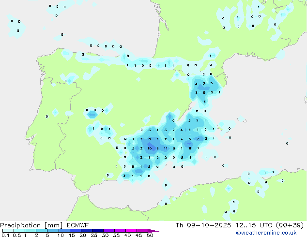This screenshot has width=307, height=237.
Task: Click the date 'Th 09-10-2025'
Action: tap(203, 225)
